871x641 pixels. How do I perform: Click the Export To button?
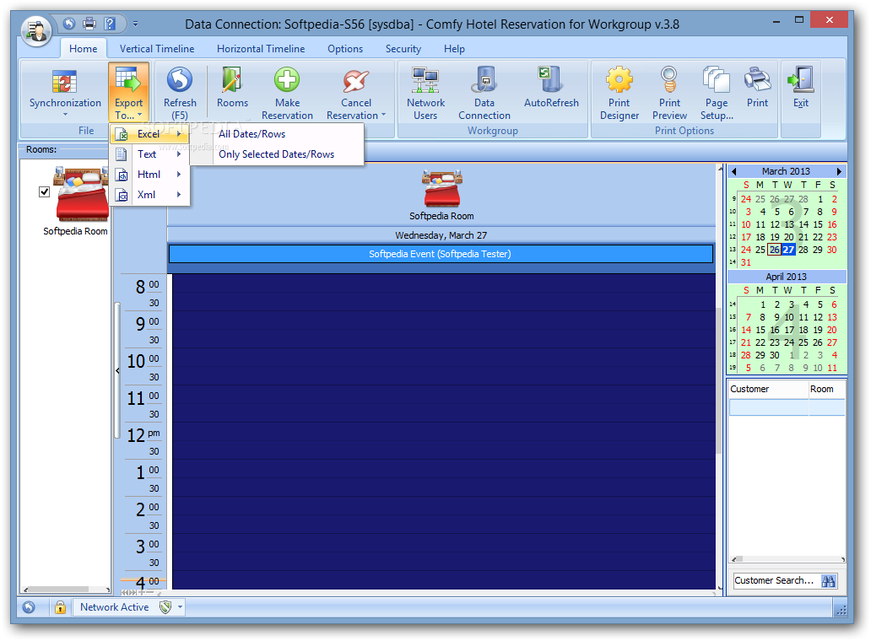(x=128, y=92)
